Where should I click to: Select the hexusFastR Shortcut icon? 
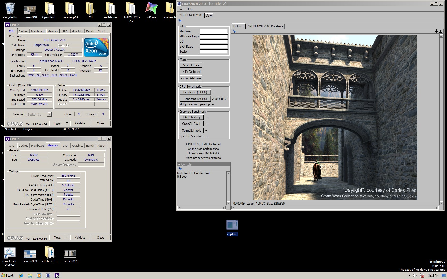(x=10, y=256)
